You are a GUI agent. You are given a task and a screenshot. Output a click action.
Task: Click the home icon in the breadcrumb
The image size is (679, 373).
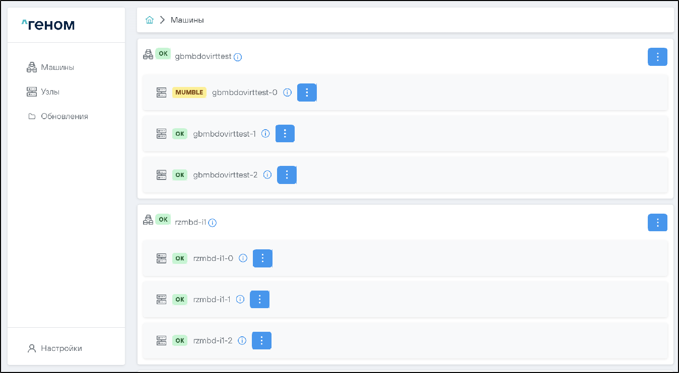(149, 20)
